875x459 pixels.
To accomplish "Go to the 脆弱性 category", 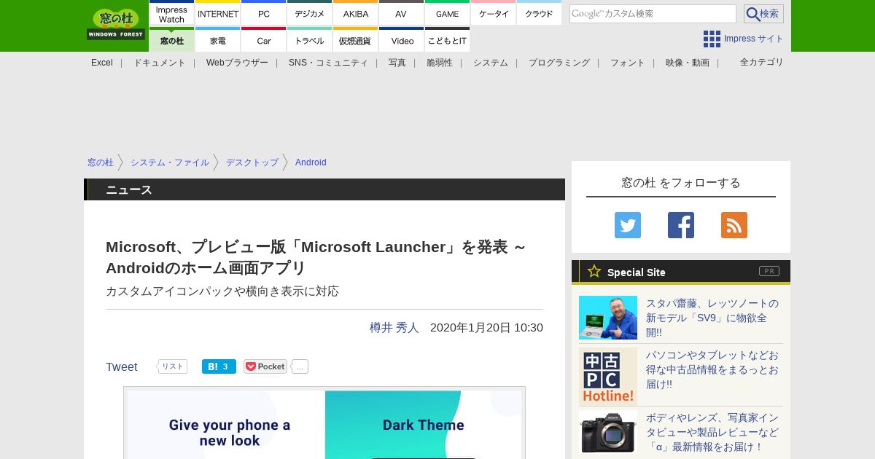I will point(440,63).
